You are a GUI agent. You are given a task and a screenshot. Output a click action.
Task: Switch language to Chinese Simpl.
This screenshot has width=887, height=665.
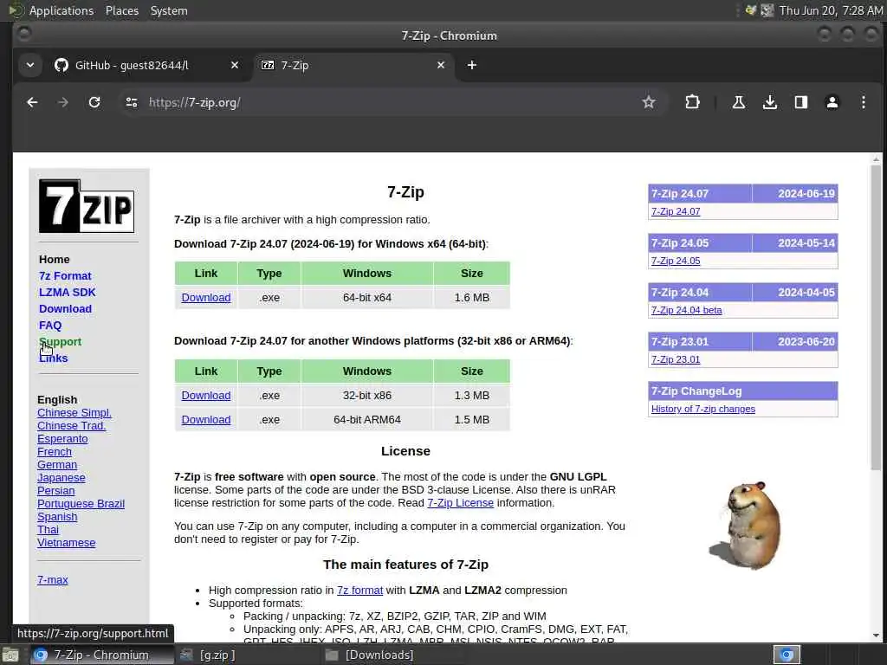click(74, 413)
